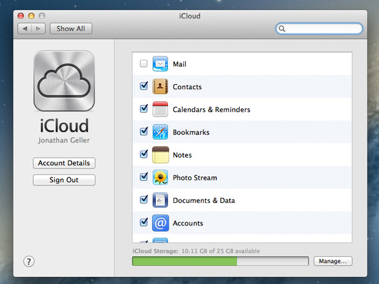Screen dimensions: 379x284
Task: Open the Manage… storage button
Action: tap(333, 261)
